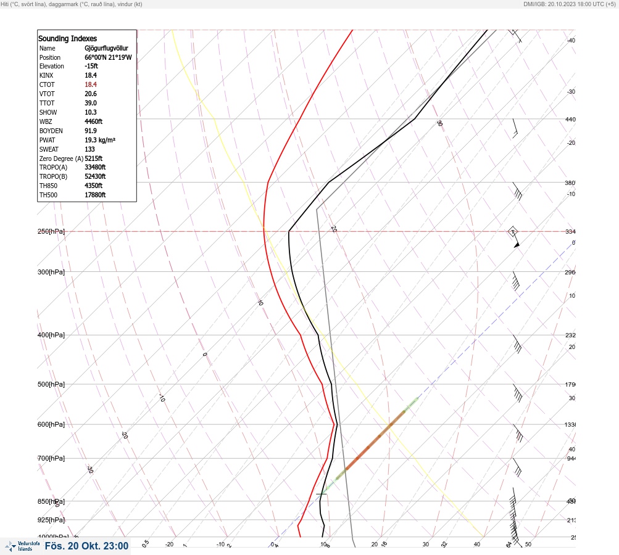This screenshot has width=619, height=555.
Task: Click the header legend 'Hiti (°C, svört lína)...' text
Action: pyautogui.click(x=72, y=4)
